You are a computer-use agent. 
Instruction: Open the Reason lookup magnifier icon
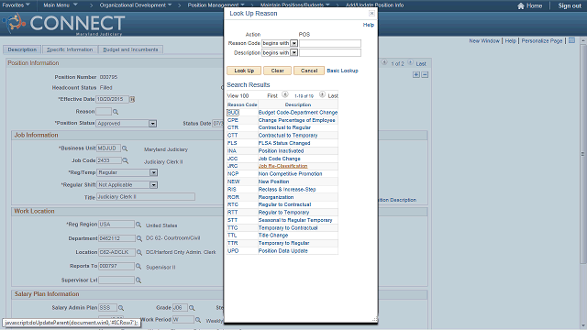116,112
